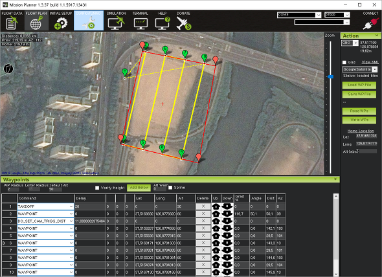Screen dimensions: 382x277
Task: Click the Delay column header
Action: 90,199
